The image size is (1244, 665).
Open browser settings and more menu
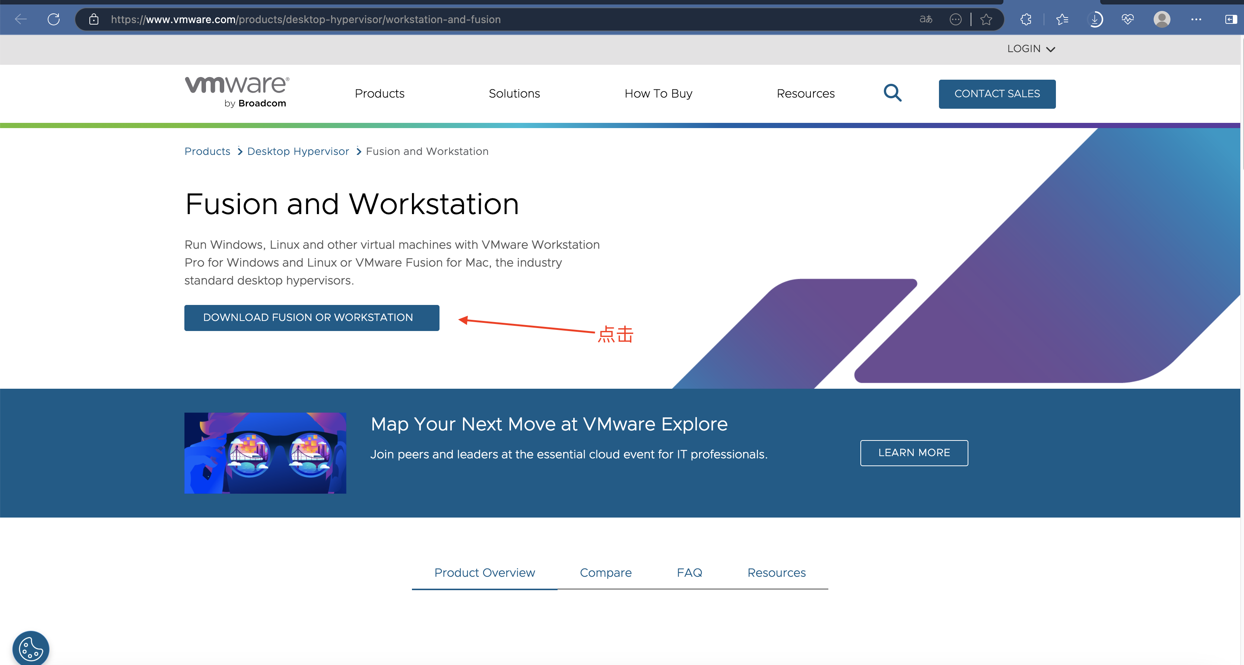(1196, 19)
